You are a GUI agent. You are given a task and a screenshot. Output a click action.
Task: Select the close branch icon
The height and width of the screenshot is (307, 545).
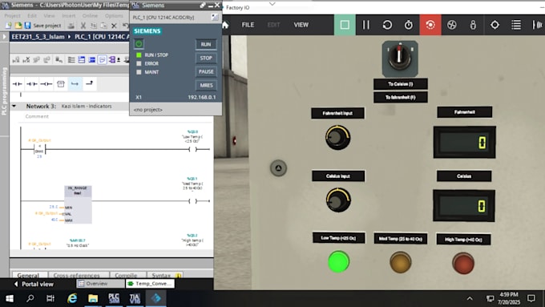coord(89,83)
